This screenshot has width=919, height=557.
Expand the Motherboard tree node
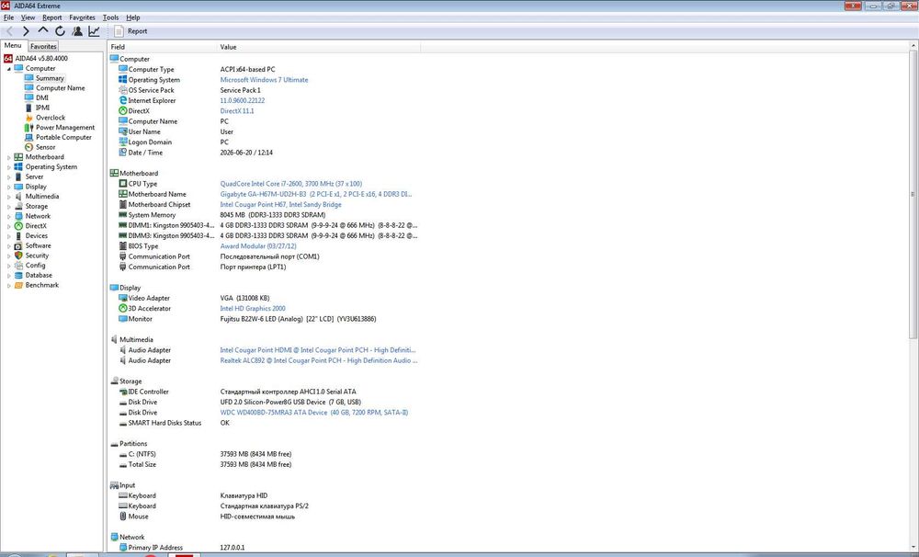pos(9,157)
